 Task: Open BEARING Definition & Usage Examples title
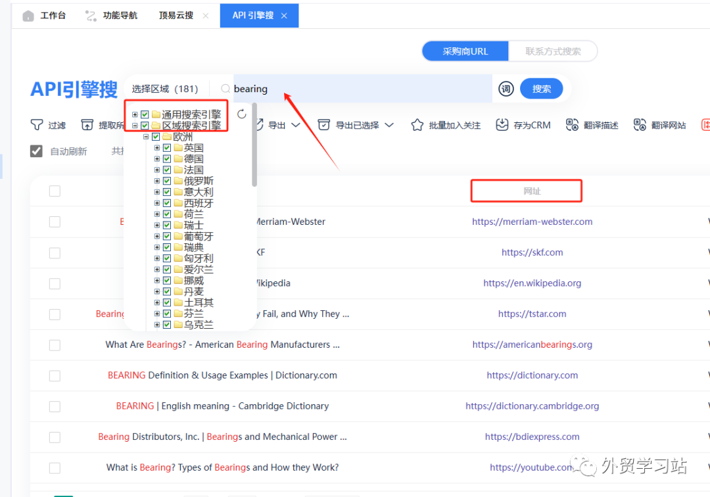pyautogui.click(x=222, y=375)
